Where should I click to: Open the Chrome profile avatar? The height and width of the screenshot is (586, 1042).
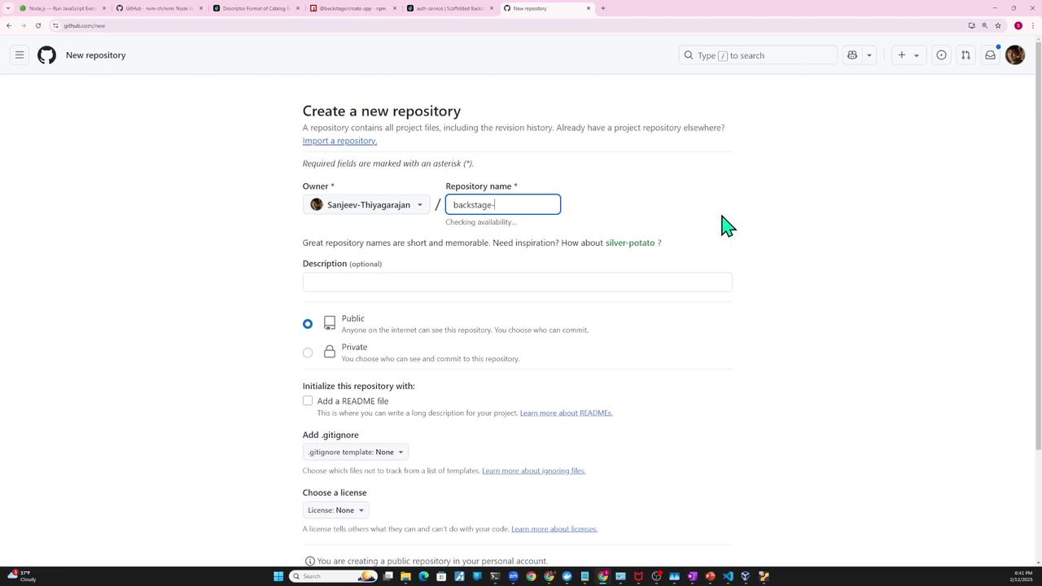point(1018,25)
